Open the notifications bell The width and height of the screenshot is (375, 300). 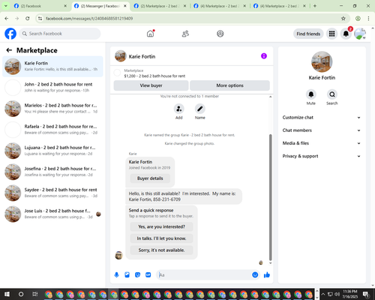[x=346, y=34]
